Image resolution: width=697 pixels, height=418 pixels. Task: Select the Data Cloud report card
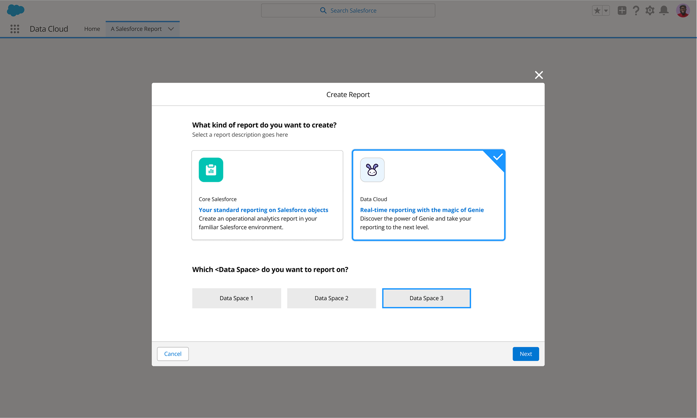pyautogui.click(x=428, y=195)
